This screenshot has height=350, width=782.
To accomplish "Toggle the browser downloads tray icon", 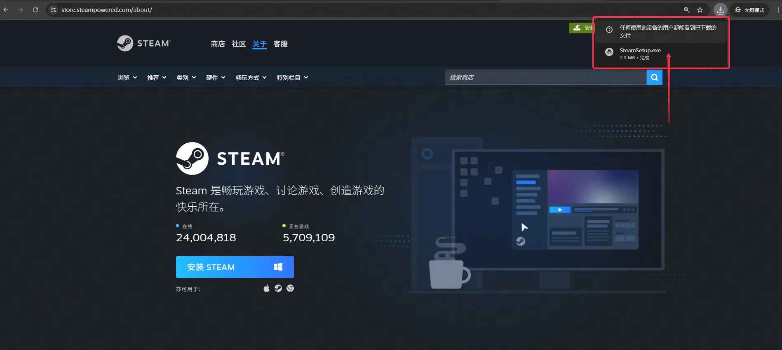I will pyautogui.click(x=721, y=10).
